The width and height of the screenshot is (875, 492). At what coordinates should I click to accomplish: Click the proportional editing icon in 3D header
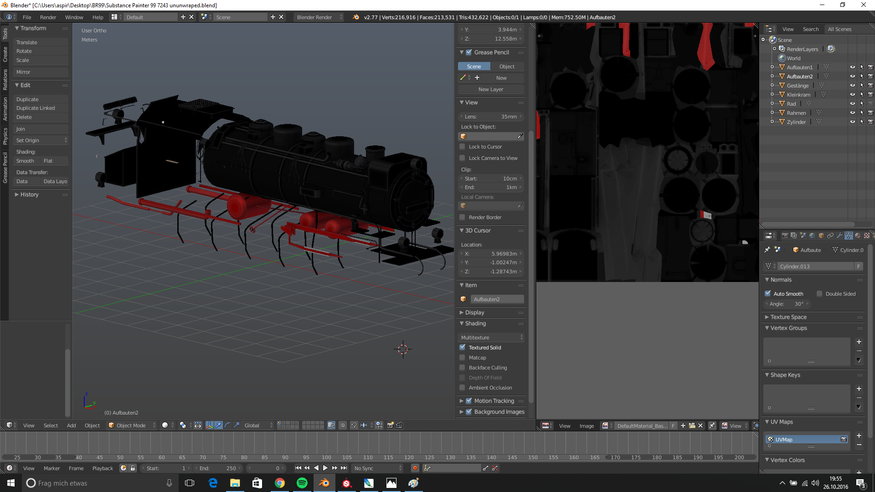(x=343, y=425)
